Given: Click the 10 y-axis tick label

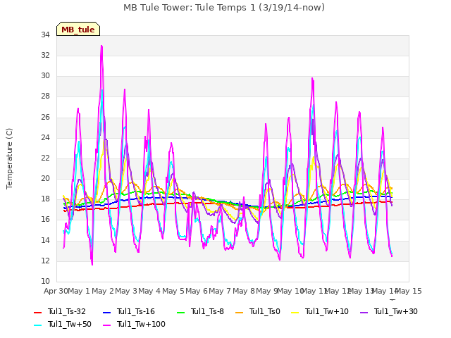Looking at the screenshot, I should pyautogui.click(x=45, y=282).
